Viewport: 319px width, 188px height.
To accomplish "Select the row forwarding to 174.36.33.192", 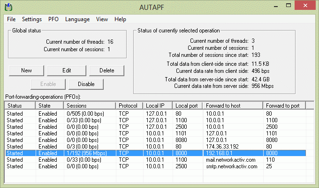I will tap(156, 147).
